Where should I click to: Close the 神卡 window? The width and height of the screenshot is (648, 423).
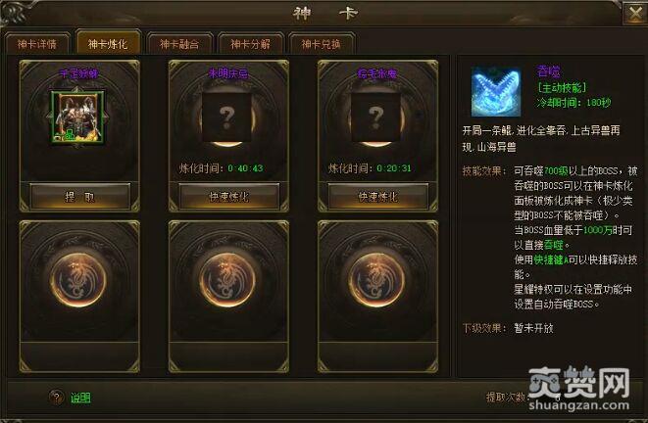tap(635, 13)
